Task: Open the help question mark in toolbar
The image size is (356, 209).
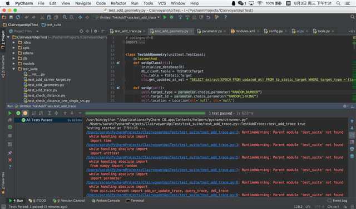Action: [x=225, y=17]
